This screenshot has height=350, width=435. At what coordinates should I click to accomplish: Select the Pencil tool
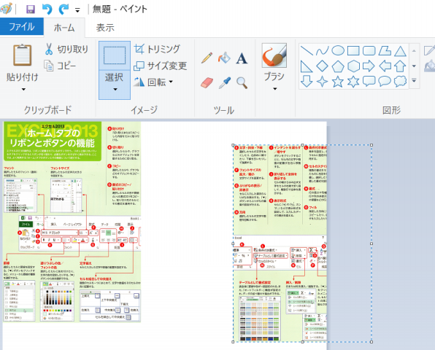coord(207,58)
